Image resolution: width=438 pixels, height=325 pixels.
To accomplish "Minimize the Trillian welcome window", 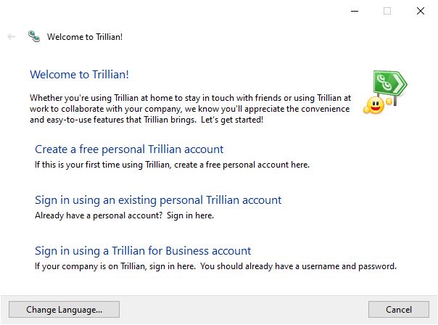I will pos(355,11).
